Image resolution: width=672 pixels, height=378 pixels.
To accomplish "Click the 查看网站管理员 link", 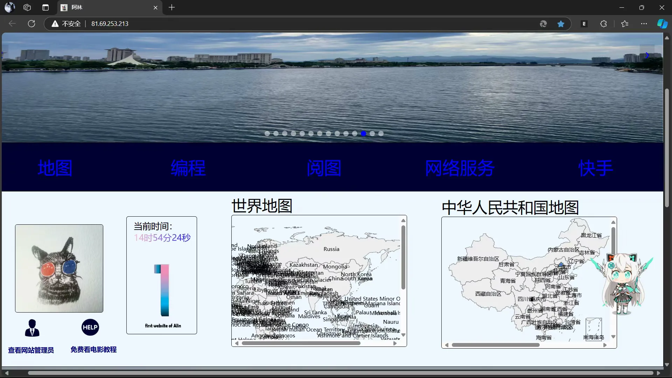I will (31, 350).
